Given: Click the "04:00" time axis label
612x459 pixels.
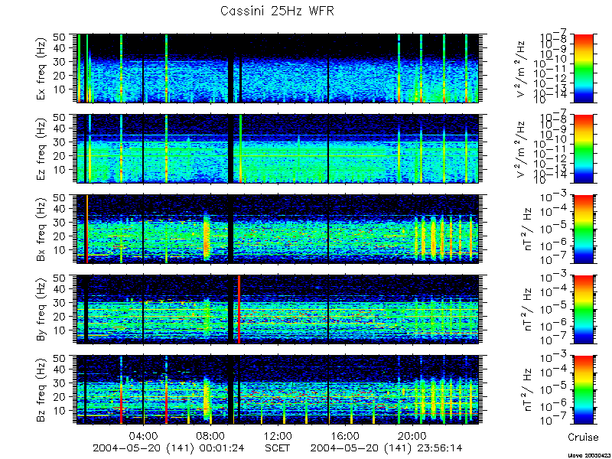Looking at the screenshot, I should [x=144, y=435].
